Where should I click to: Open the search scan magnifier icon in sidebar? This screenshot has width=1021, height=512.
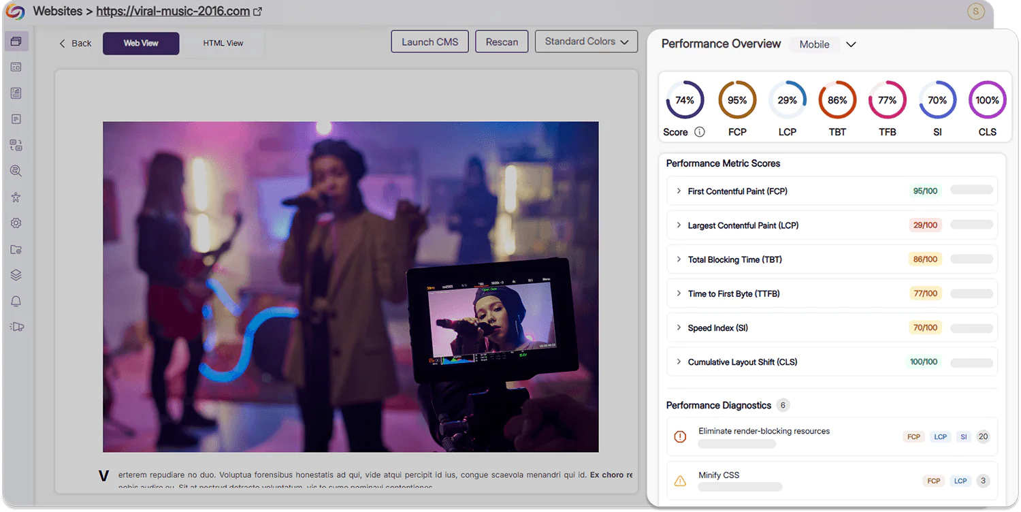coord(16,171)
